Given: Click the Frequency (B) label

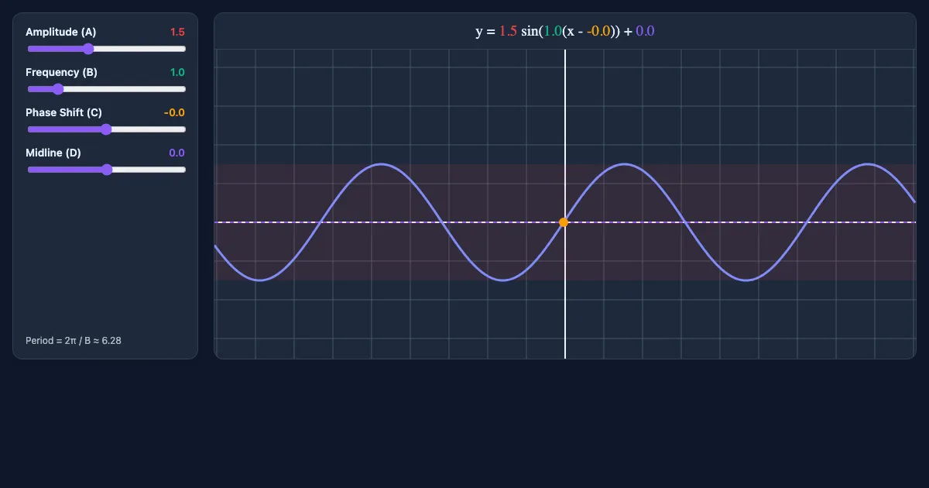Looking at the screenshot, I should click(x=62, y=72).
